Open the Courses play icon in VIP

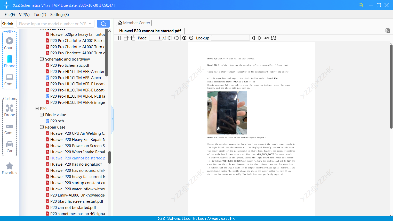tap(10, 41)
